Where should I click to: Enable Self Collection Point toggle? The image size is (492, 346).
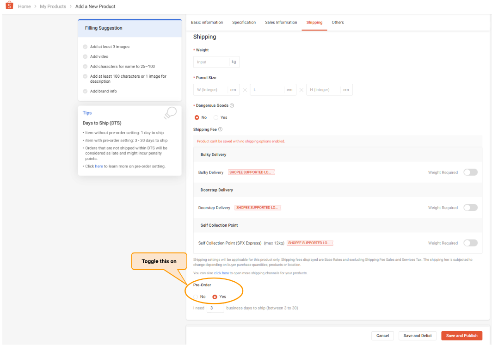[470, 243]
